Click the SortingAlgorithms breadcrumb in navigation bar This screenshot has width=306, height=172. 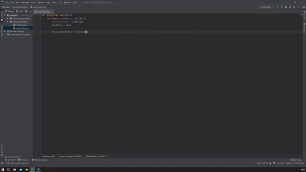pos(20,7)
